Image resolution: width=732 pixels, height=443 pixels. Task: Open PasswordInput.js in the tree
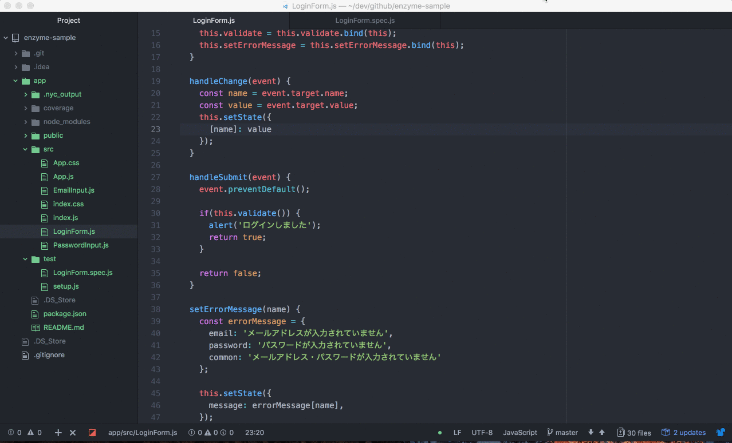click(x=81, y=245)
